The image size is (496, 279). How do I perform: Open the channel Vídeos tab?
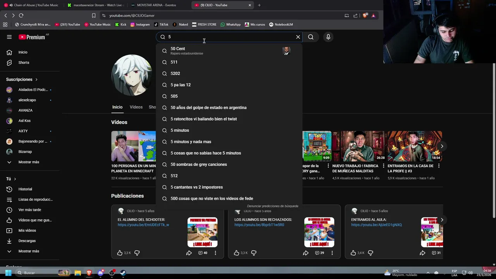(x=136, y=107)
